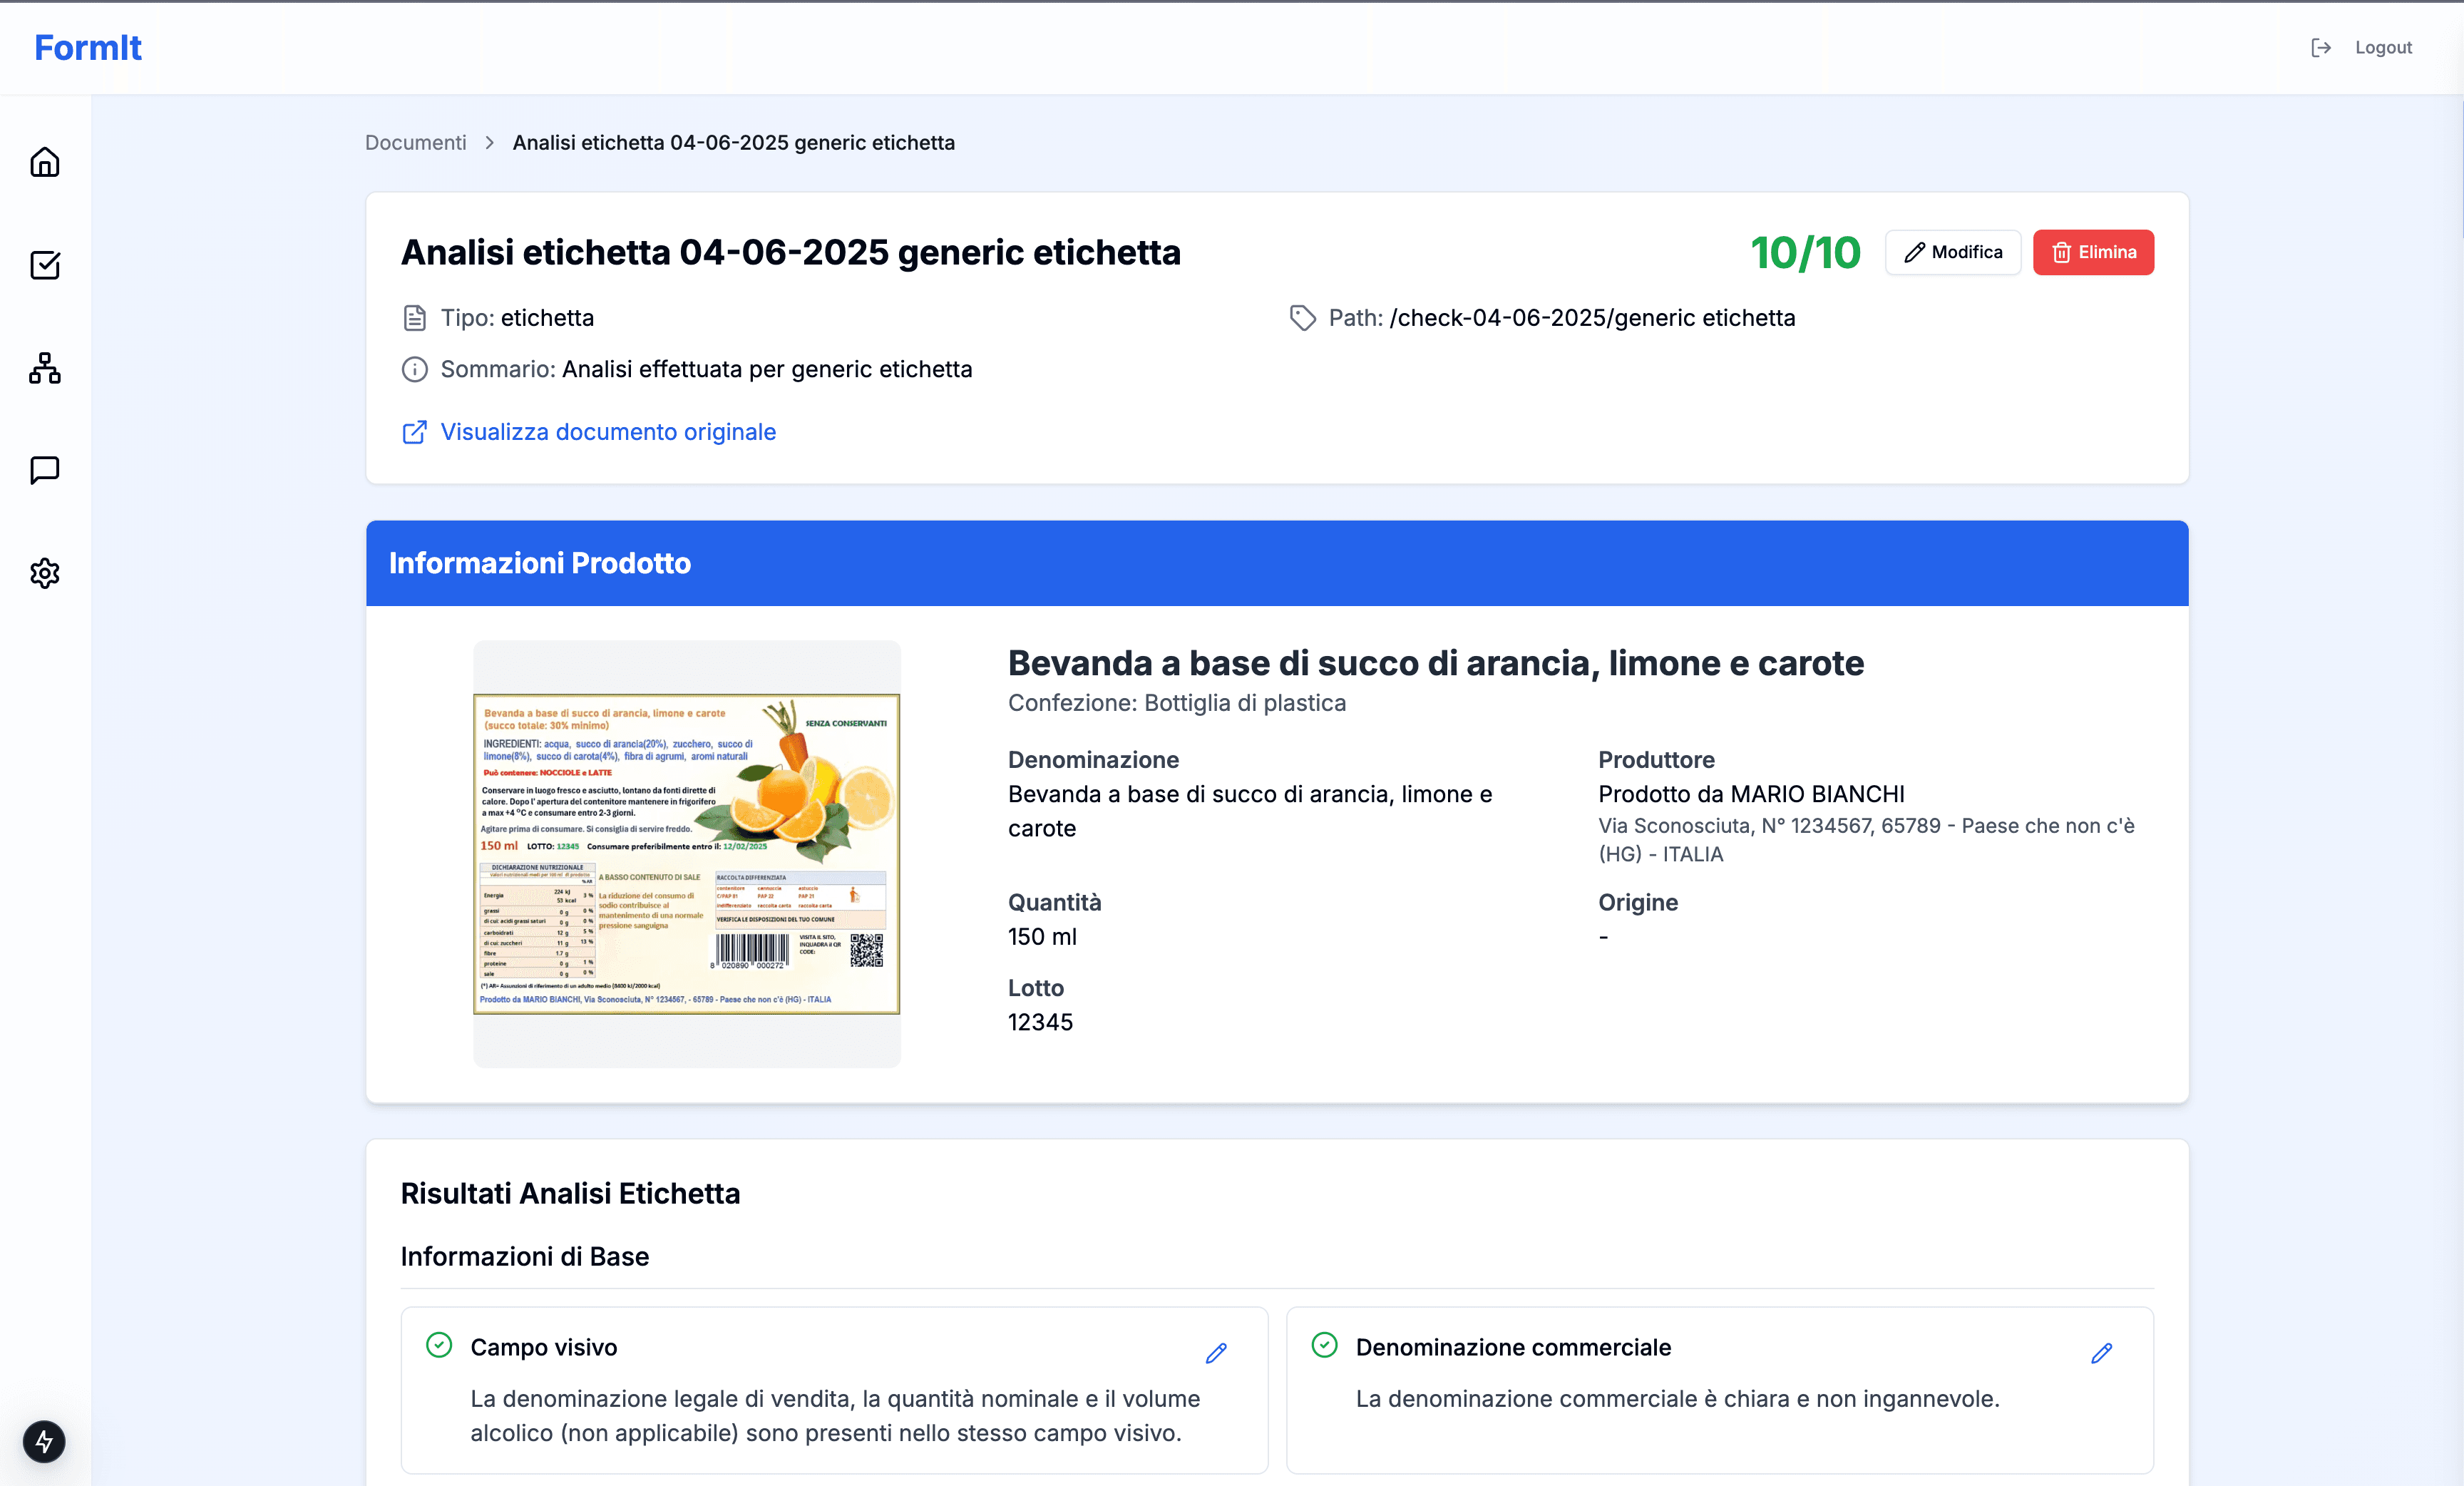Click the FormIt logo
2464x1486 pixels.
(88, 47)
